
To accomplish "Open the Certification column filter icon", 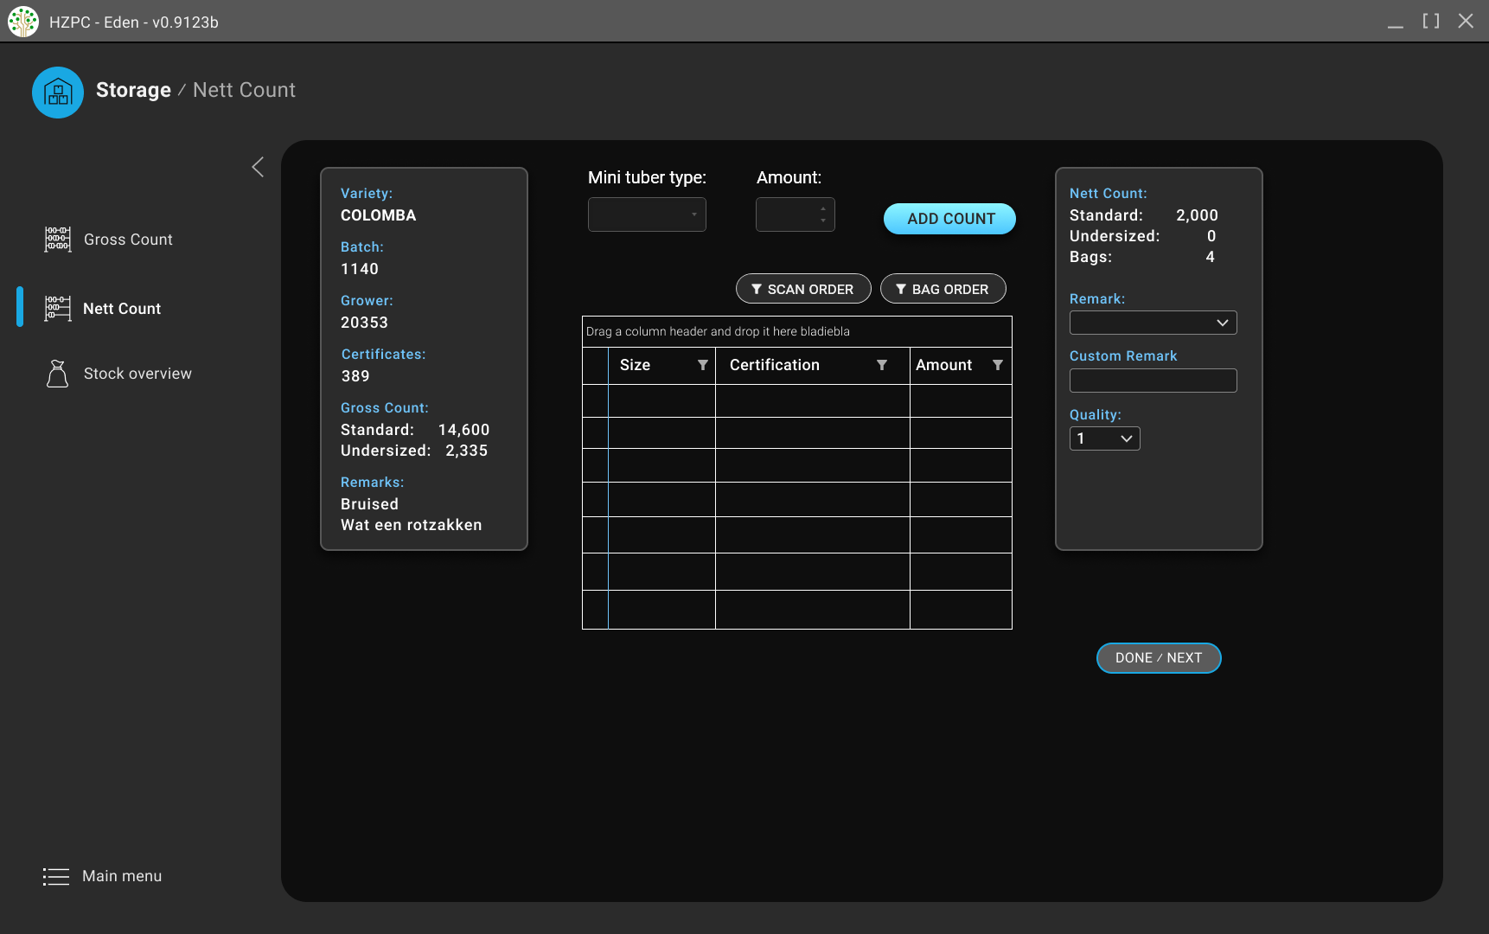I will [882, 365].
